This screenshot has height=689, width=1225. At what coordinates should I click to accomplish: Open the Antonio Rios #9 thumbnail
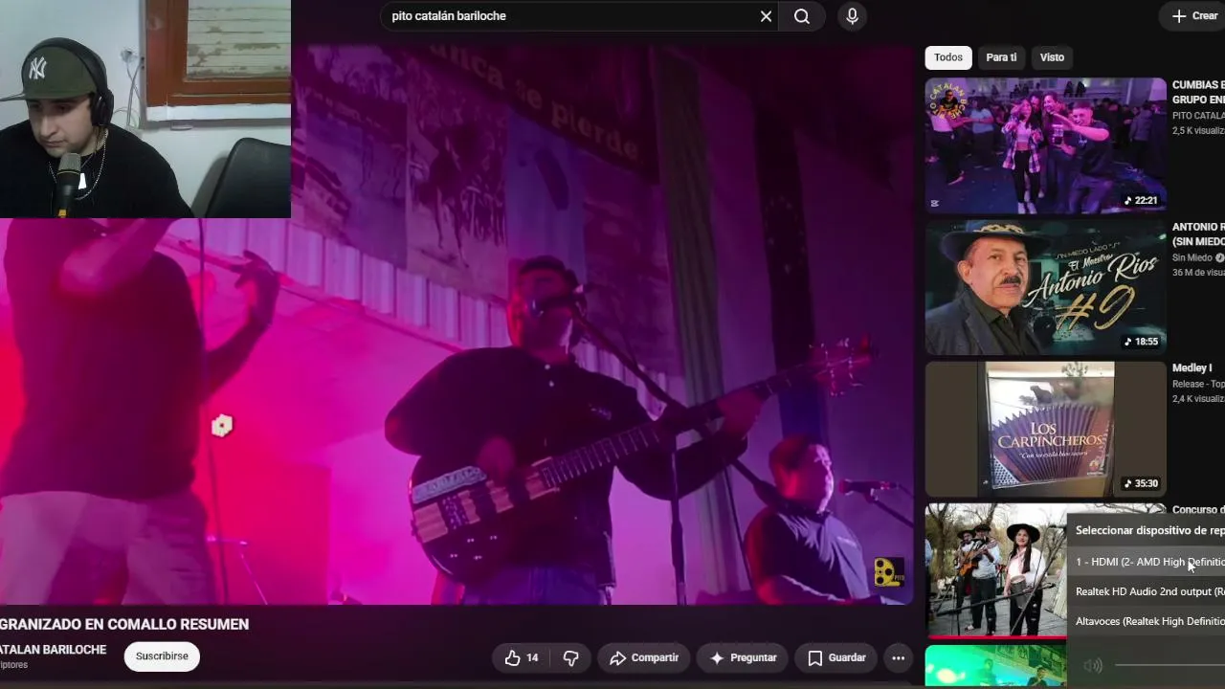point(1045,287)
